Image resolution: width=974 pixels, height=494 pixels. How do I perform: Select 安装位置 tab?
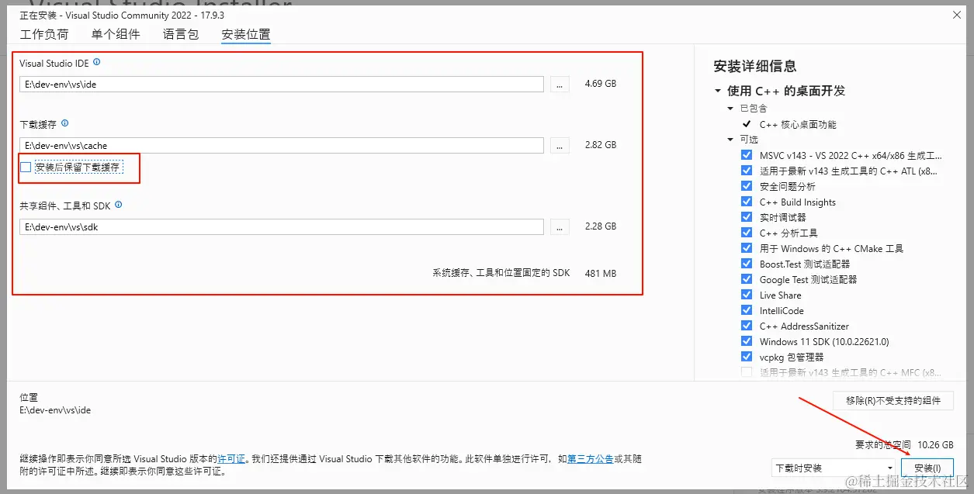pyautogui.click(x=246, y=34)
